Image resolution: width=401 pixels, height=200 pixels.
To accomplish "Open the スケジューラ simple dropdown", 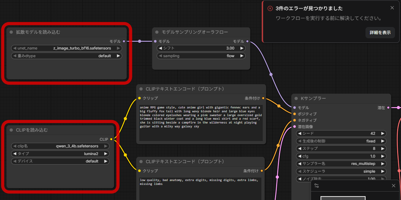I will 341,171.
